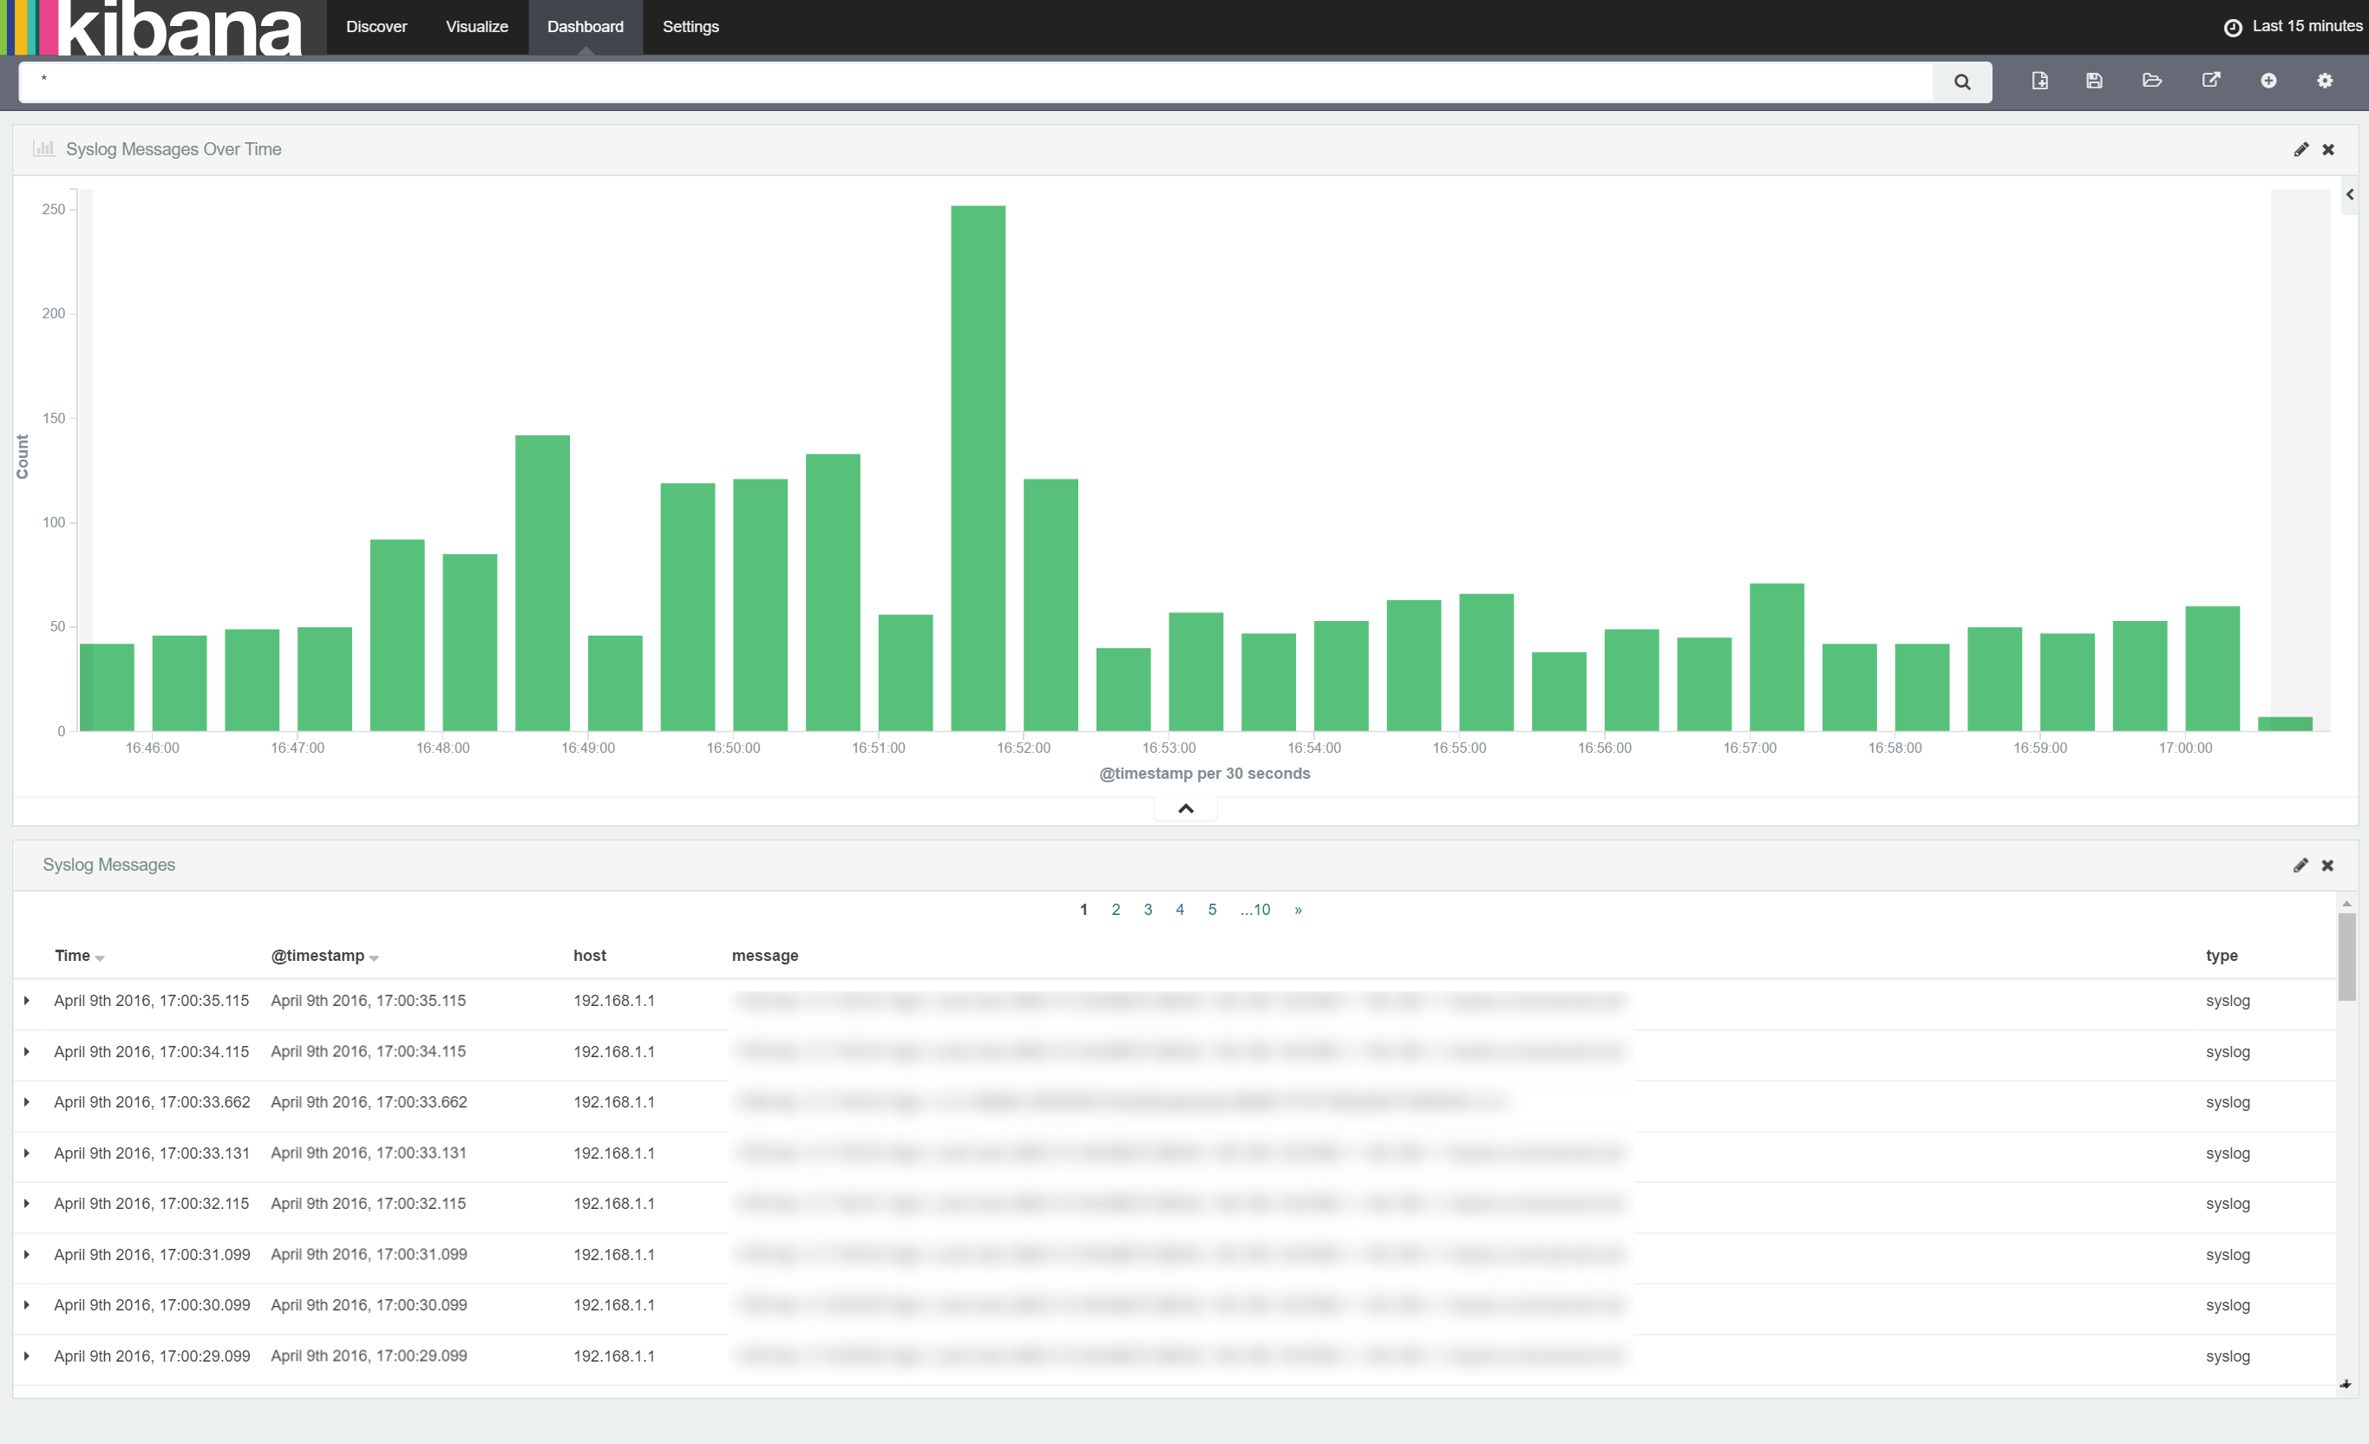This screenshot has height=1444, width=2369.
Task: Click the bar at 16:48:30
Action: 542,583
